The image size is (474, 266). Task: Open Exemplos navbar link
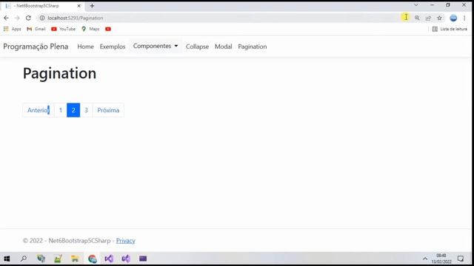[113, 47]
